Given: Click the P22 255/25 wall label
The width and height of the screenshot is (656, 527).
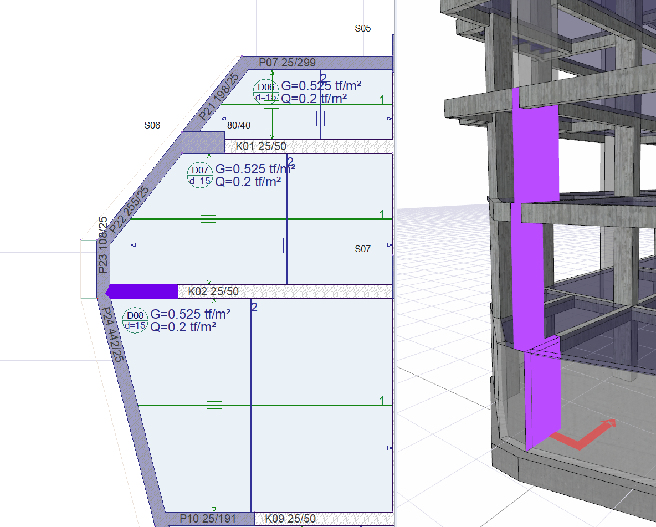Looking at the screenshot, I should coord(129,209).
